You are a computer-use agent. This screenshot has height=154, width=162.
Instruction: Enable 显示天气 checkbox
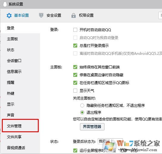(x=75, y=91)
